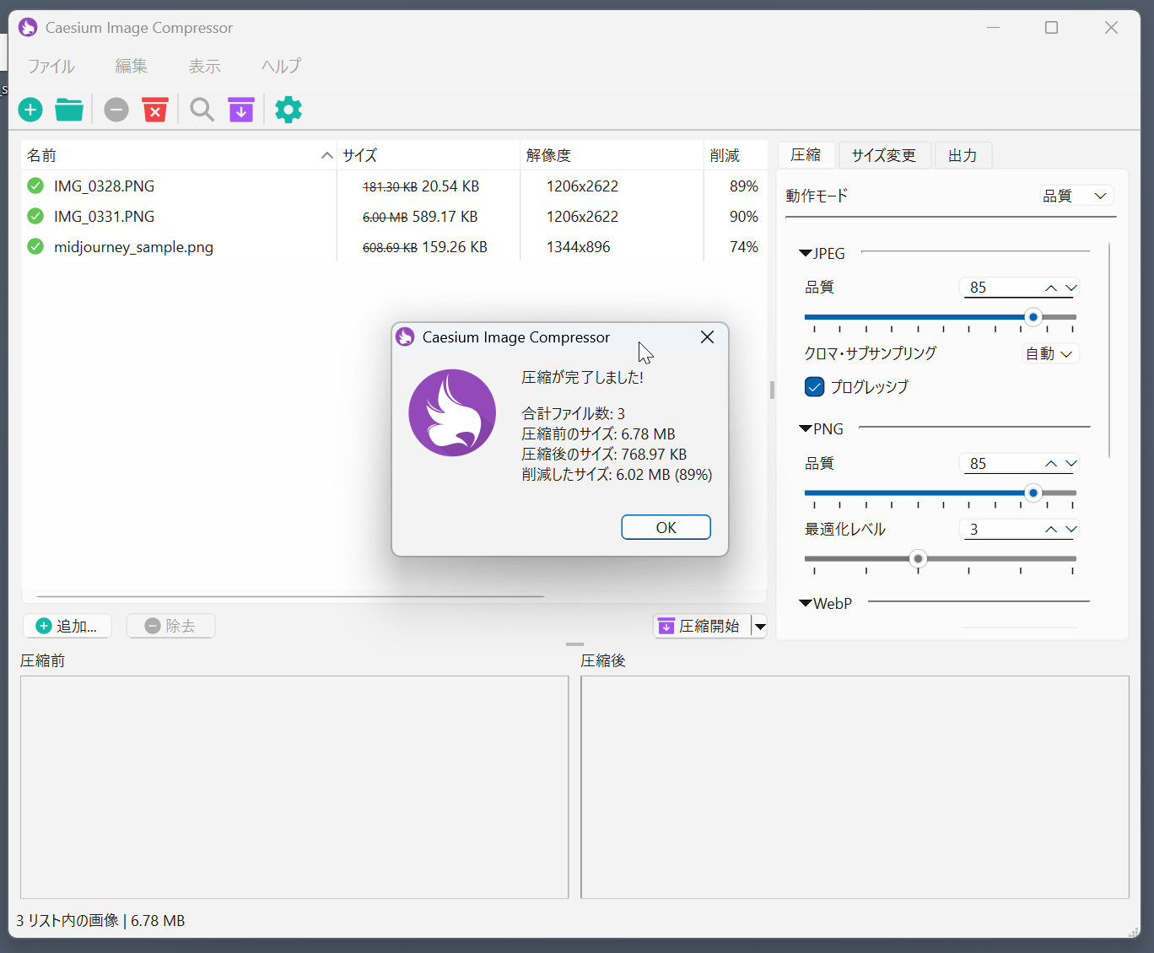This screenshot has height=953, width=1154.
Task: Click the green add images toolbar icon
Action: pos(30,110)
